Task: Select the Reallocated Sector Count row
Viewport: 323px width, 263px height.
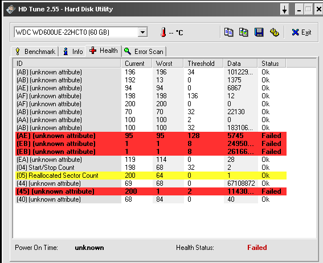Action: pyautogui.click(x=151, y=176)
